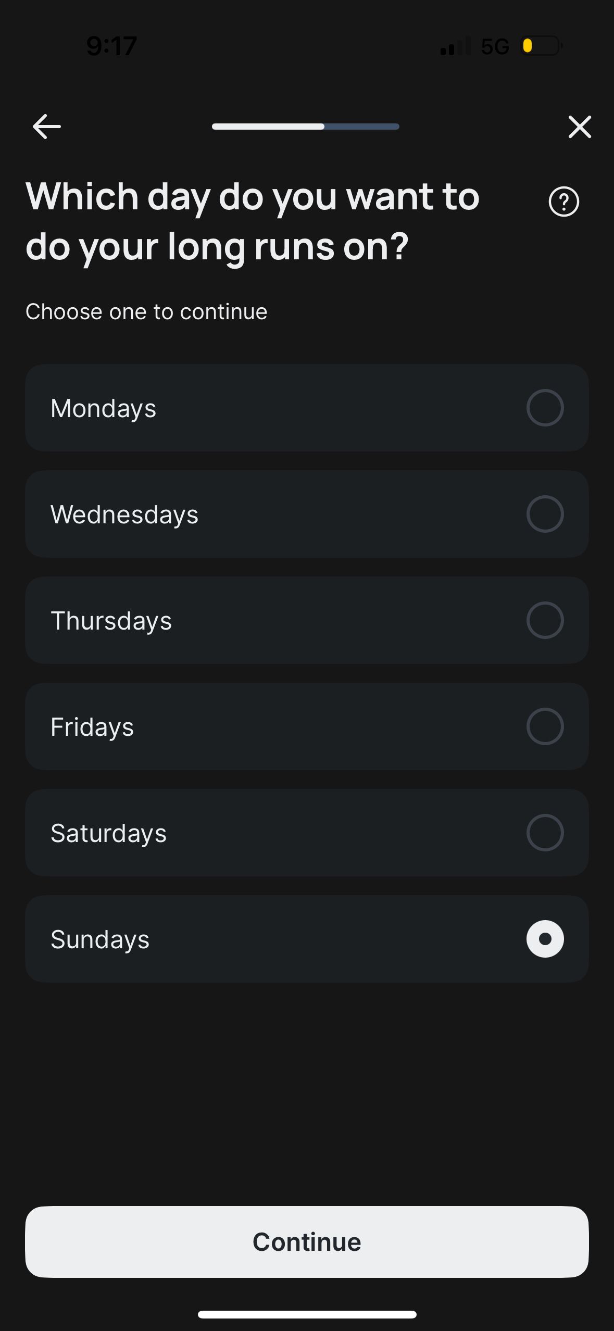Choose the Mondays option row
This screenshot has width=614, height=1331.
(307, 408)
